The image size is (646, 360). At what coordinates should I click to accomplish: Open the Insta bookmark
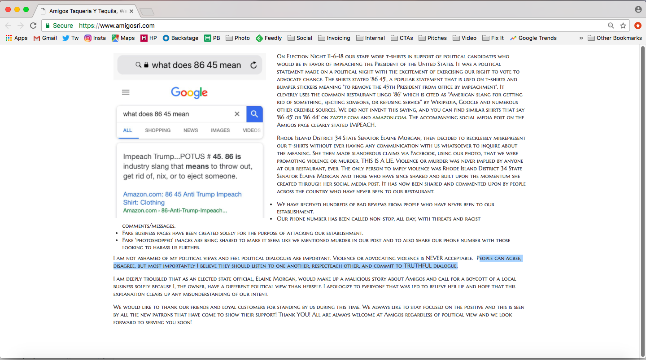[95, 38]
